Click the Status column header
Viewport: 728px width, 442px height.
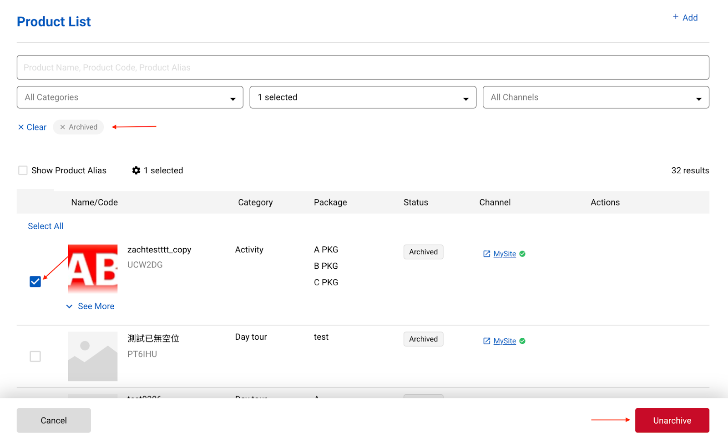coord(416,202)
